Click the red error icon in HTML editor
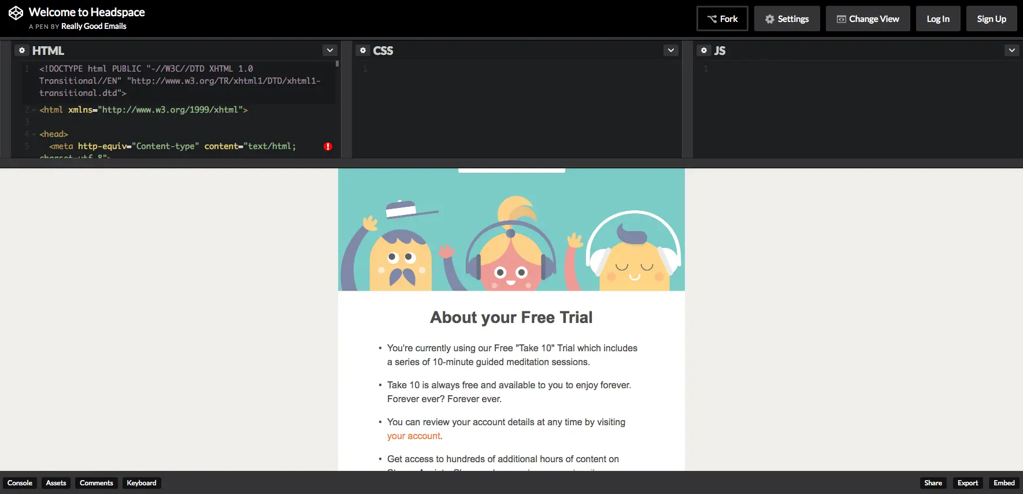This screenshot has height=494, width=1023. click(328, 147)
